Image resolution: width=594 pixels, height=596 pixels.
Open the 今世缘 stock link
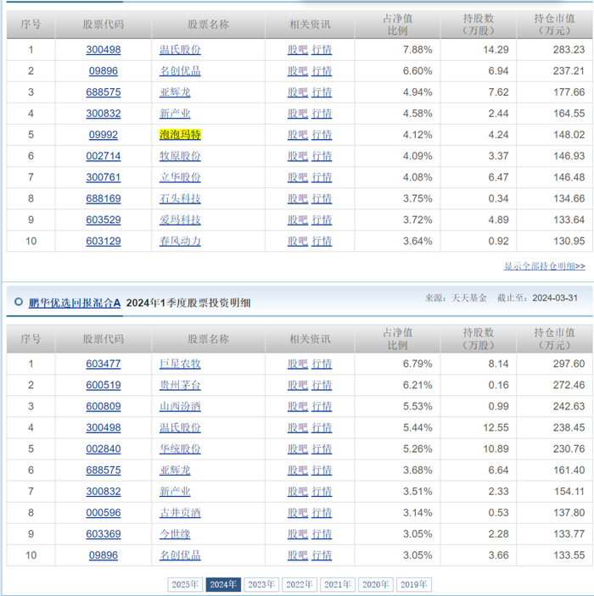pos(175,534)
